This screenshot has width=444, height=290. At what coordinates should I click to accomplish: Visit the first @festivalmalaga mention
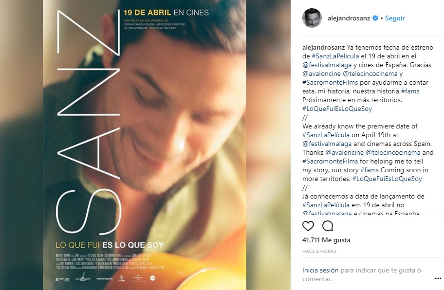[327, 65]
